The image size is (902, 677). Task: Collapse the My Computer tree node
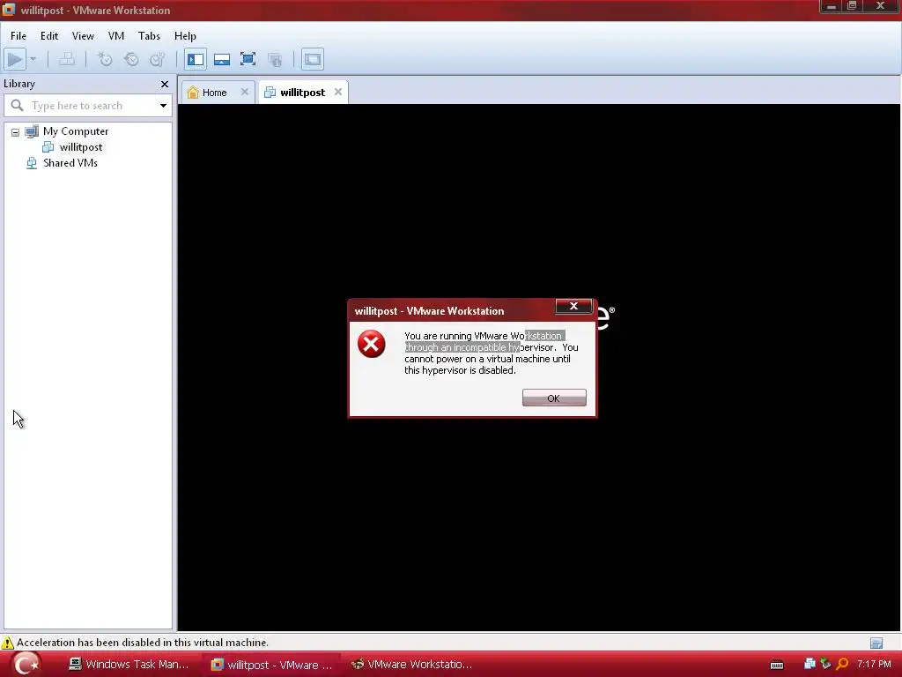click(16, 132)
